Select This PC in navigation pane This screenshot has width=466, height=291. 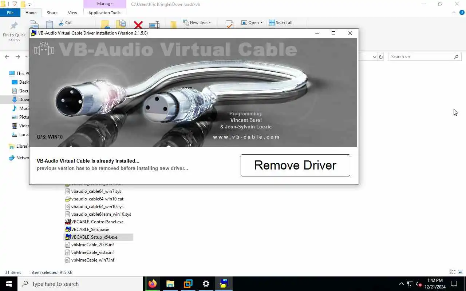[x=18, y=73]
